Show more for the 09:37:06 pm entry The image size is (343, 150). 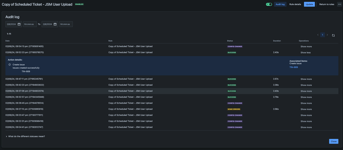coord(306,91)
